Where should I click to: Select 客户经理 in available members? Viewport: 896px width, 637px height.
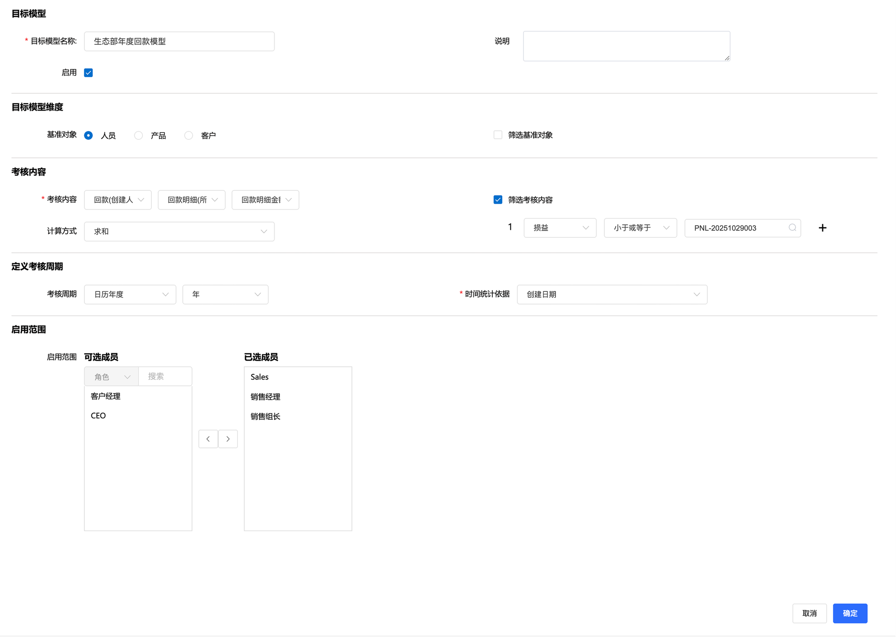[106, 396]
